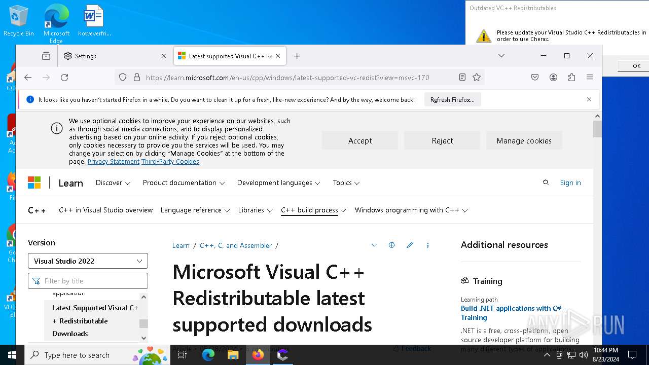Open the volume icon in system tray
This screenshot has height=365, width=649.
click(584, 355)
